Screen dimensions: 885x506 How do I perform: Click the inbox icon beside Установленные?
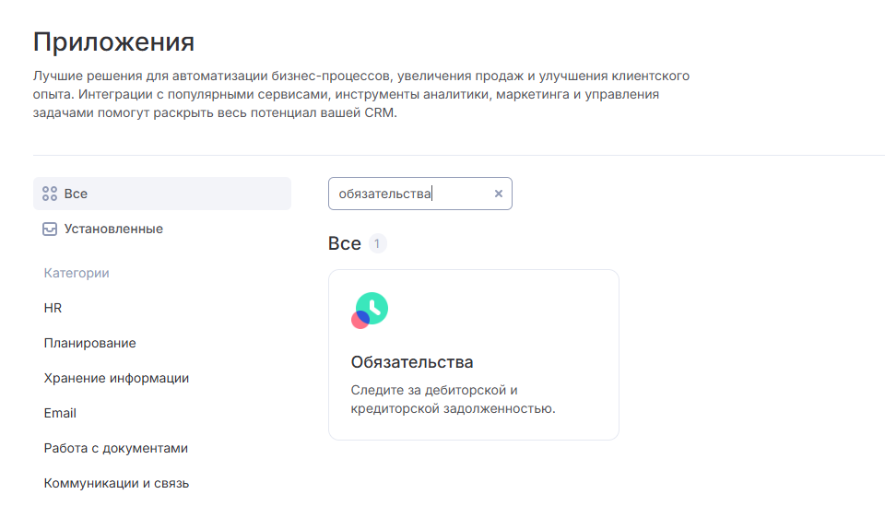pyautogui.click(x=50, y=229)
